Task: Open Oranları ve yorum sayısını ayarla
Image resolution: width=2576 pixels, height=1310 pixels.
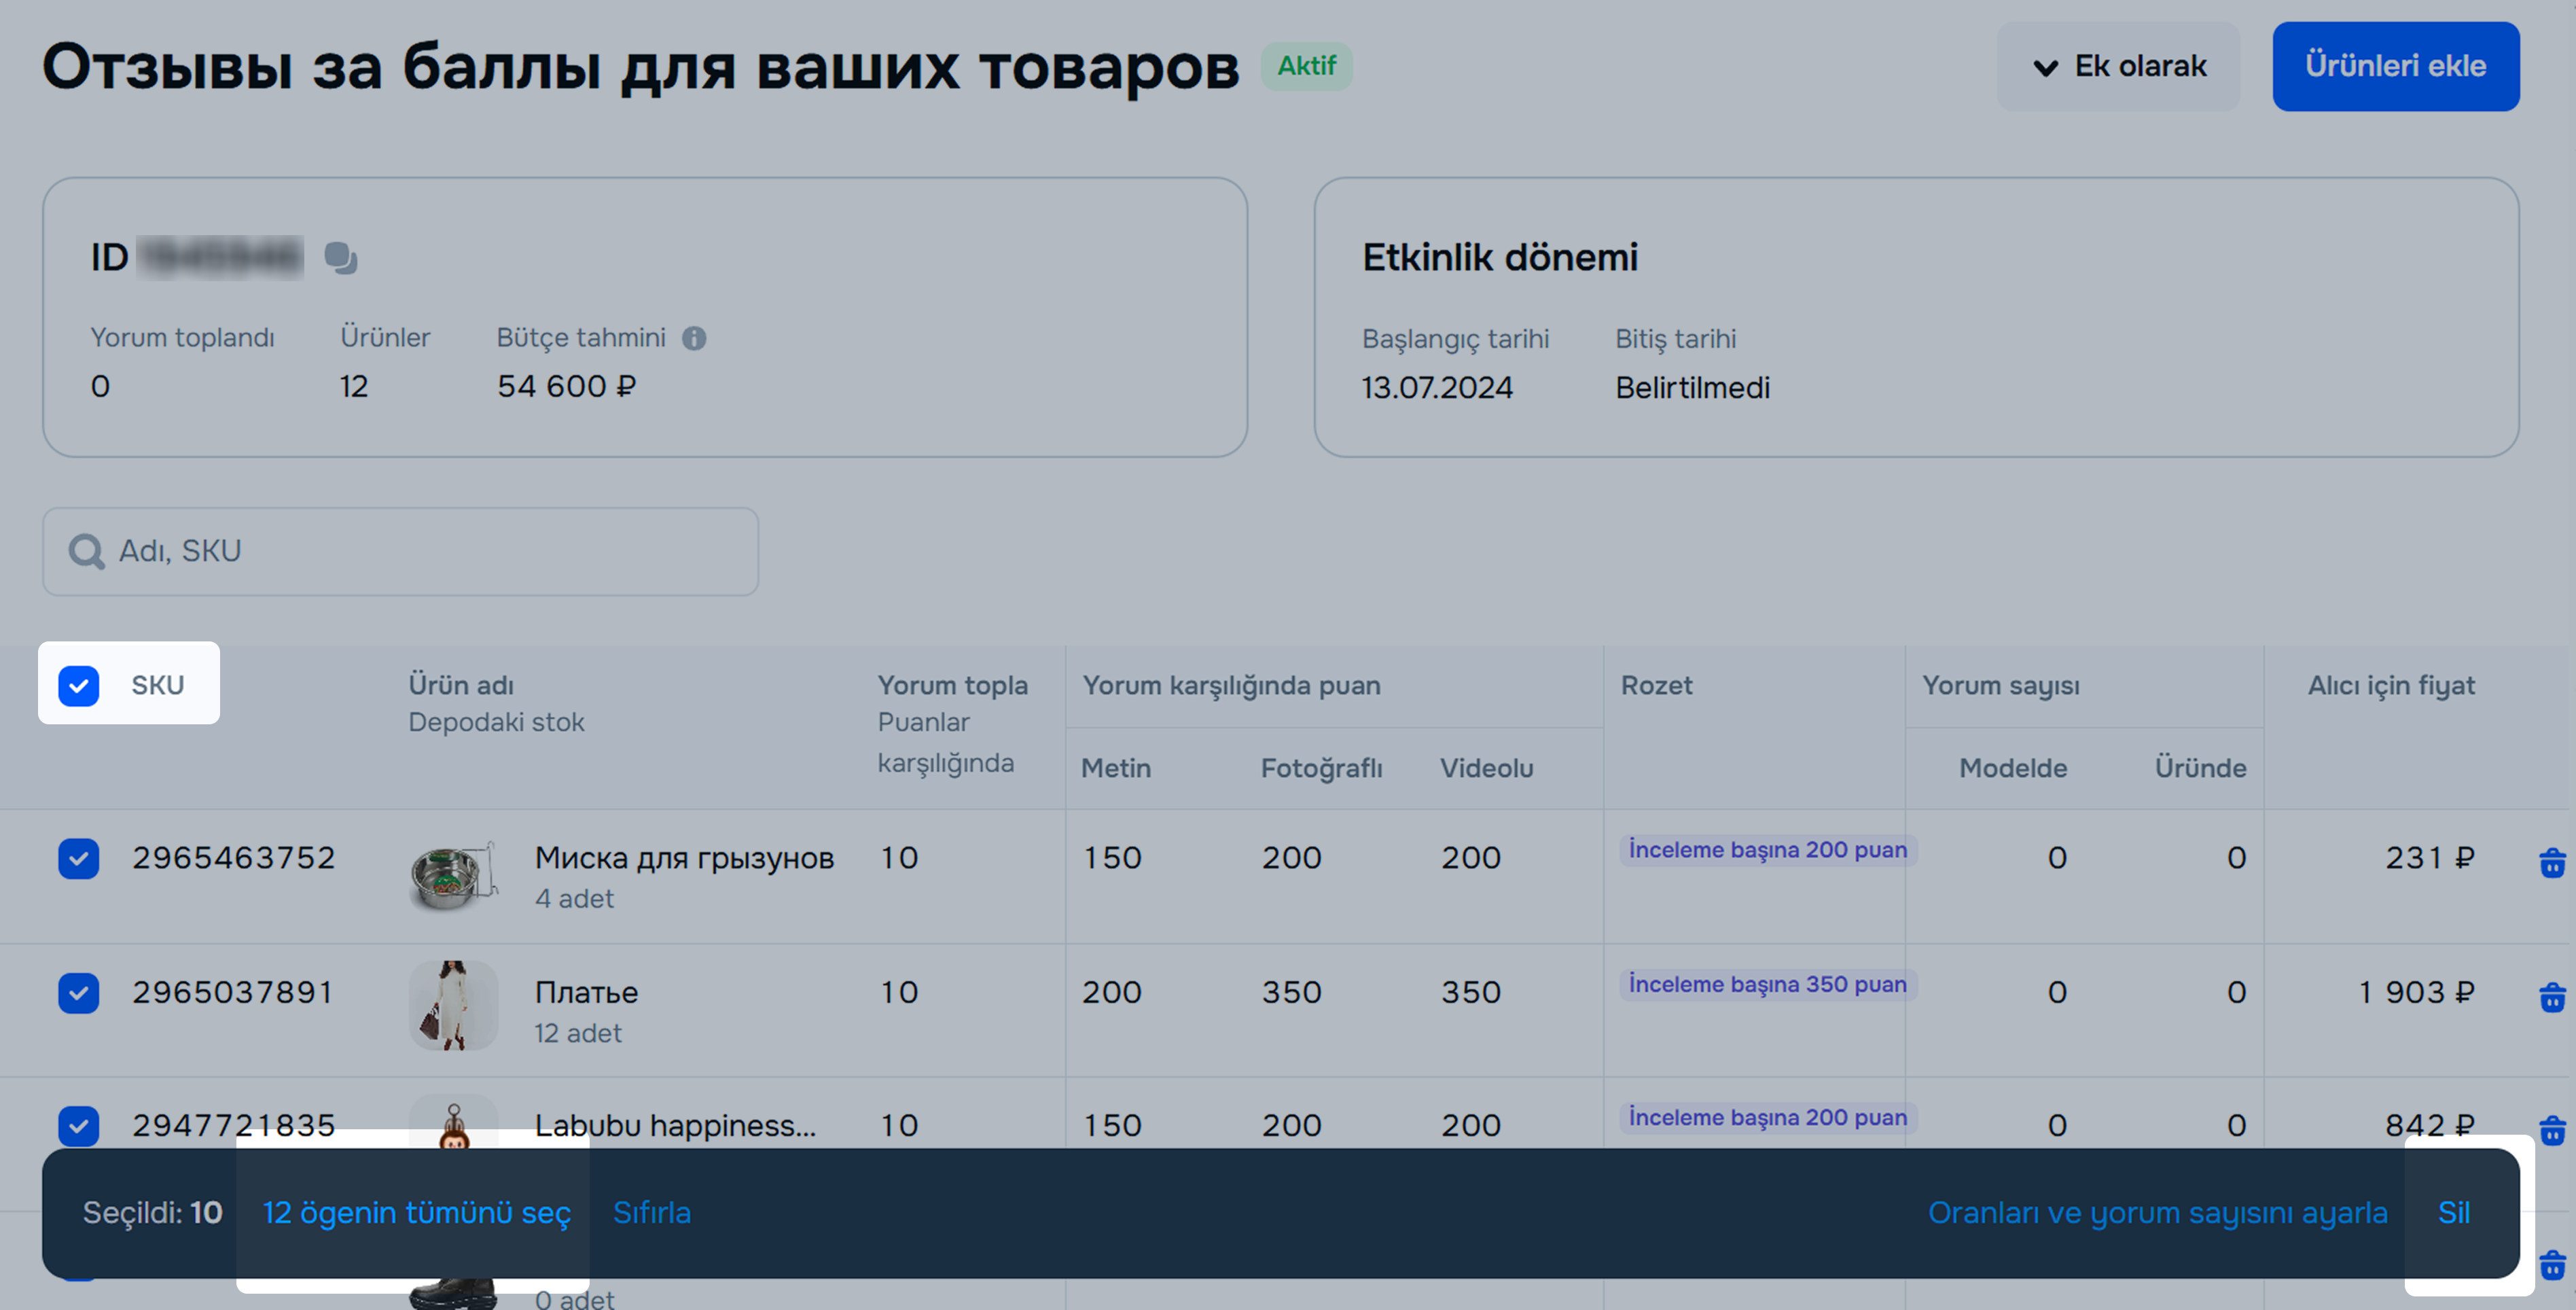Action: [2157, 1212]
